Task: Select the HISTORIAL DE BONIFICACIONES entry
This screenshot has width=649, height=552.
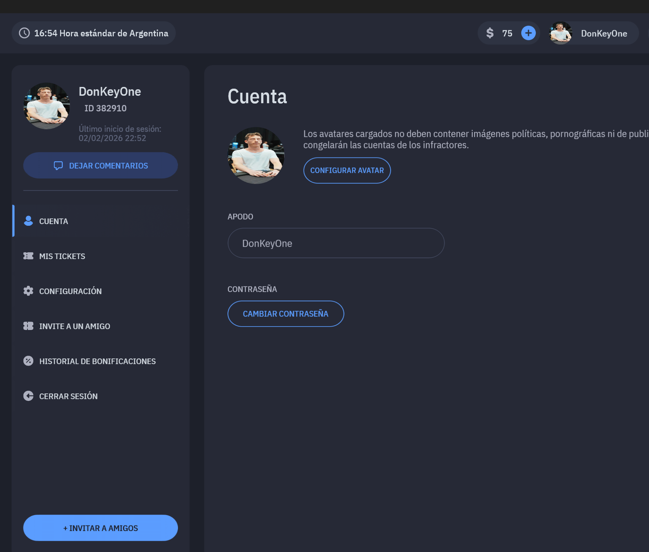Action: 97,361
